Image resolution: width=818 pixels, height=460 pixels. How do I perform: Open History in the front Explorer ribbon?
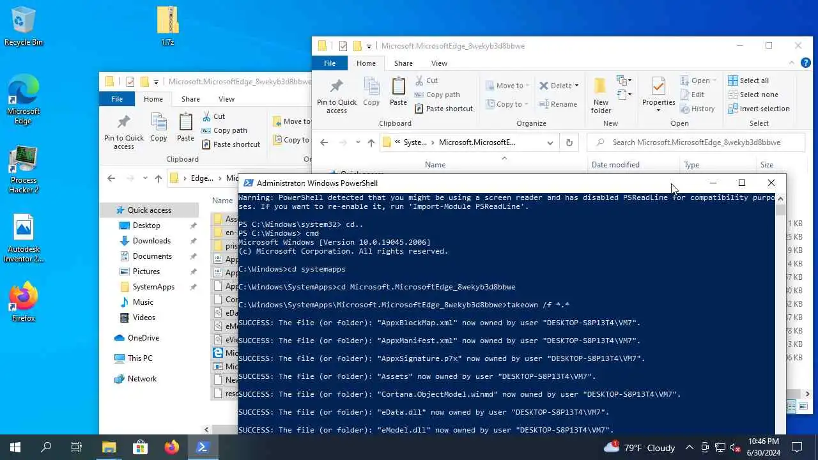[697, 109]
